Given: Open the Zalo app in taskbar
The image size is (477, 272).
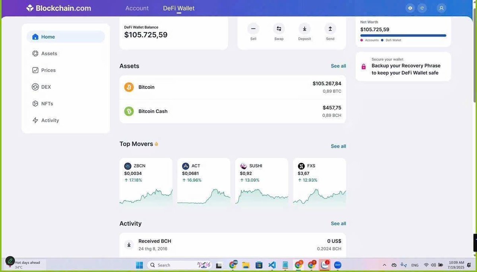Looking at the screenshot, I should pyautogui.click(x=325, y=265).
